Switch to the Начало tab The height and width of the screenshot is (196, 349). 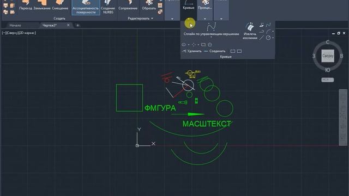tap(15, 26)
